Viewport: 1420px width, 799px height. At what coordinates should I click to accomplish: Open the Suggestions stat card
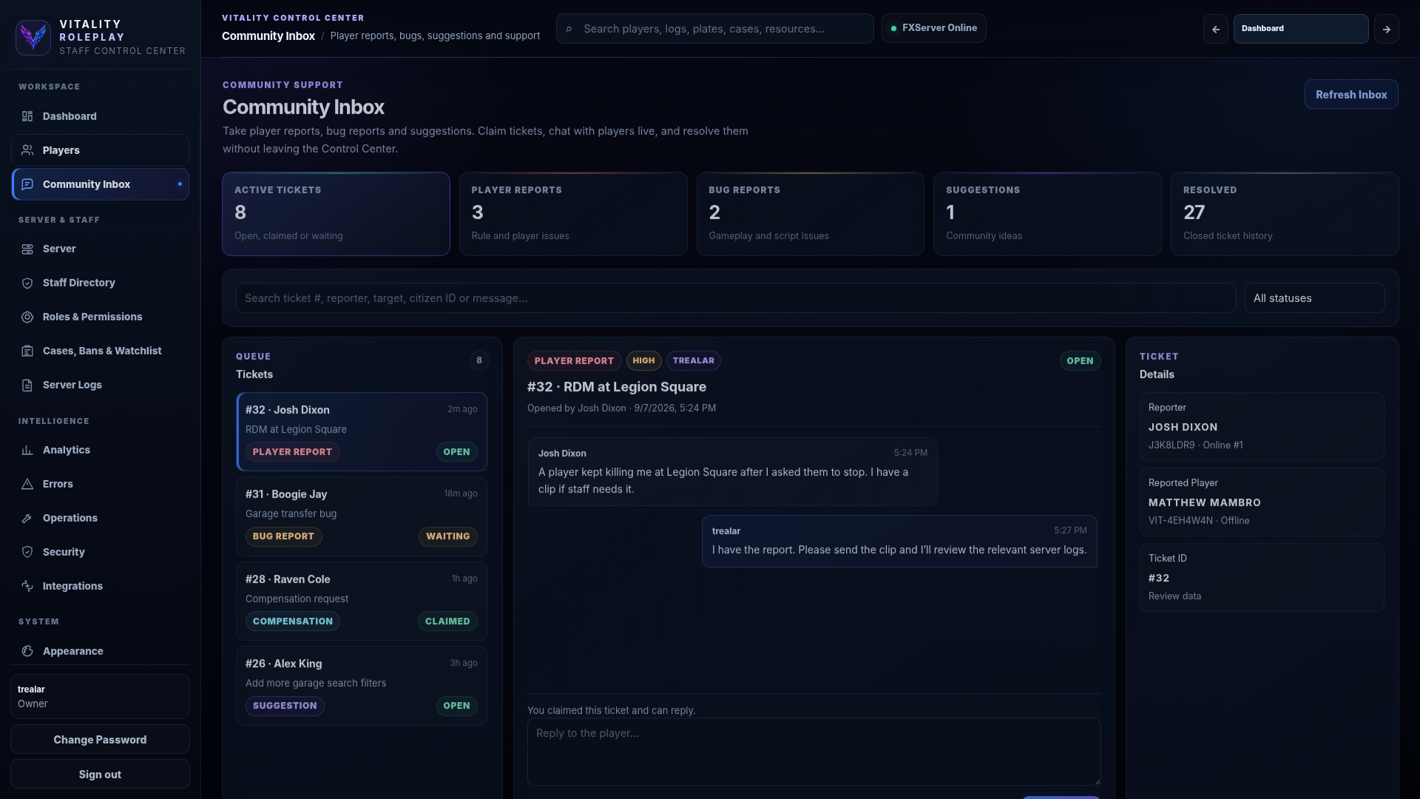click(1047, 214)
